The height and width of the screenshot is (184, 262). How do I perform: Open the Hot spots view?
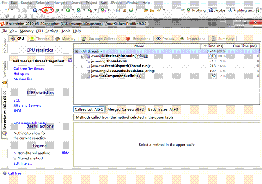tap(21, 74)
